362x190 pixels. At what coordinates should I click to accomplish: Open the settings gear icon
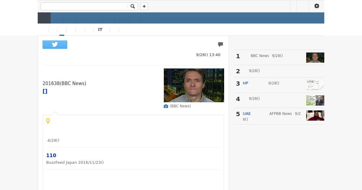pyautogui.click(x=317, y=6)
